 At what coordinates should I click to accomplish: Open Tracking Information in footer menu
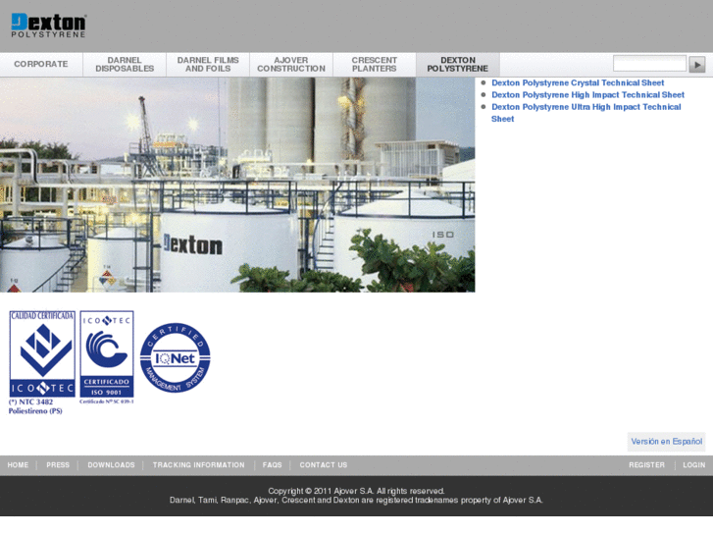(198, 465)
